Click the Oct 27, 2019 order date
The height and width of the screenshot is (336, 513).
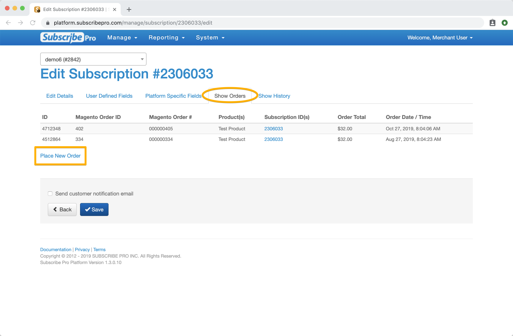click(413, 129)
